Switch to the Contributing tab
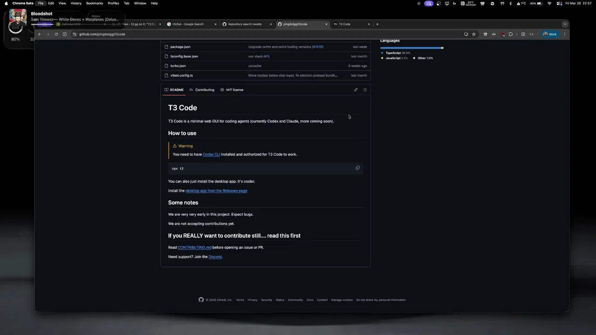 [202, 90]
